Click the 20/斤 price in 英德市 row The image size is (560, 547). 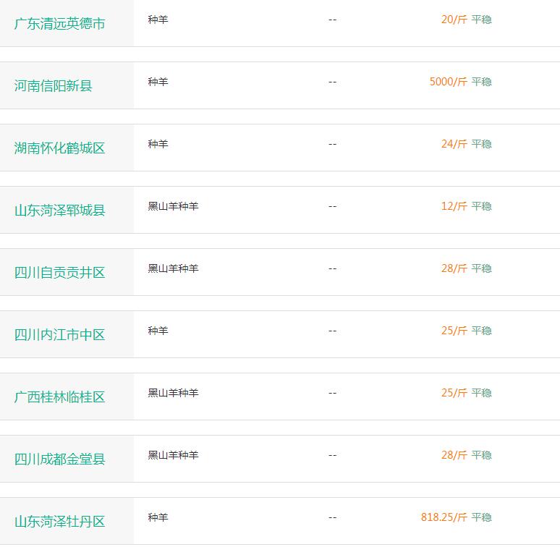pyautogui.click(x=454, y=20)
